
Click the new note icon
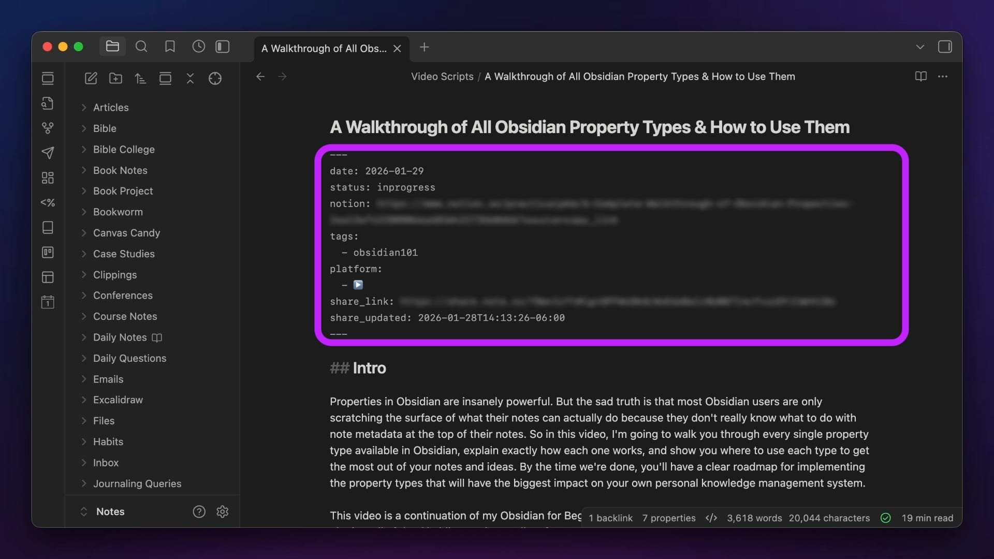[x=91, y=78]
